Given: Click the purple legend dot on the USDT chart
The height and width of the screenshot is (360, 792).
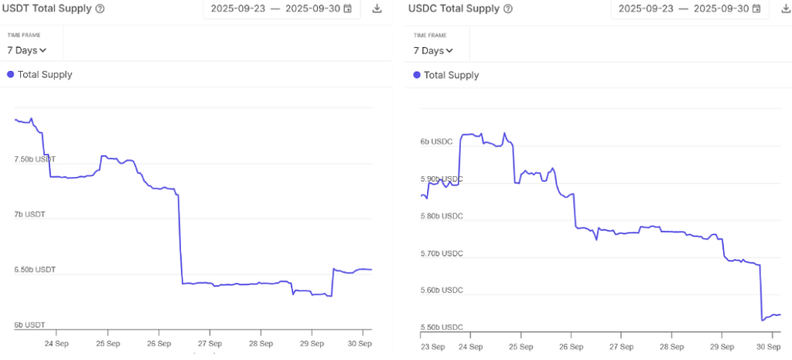Looking at the screenshot, I should (11, 74).
